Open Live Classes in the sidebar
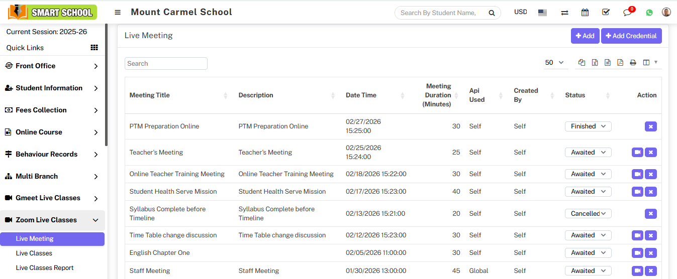The width and height of the screenshot is (677, 279). coord(34,253)
